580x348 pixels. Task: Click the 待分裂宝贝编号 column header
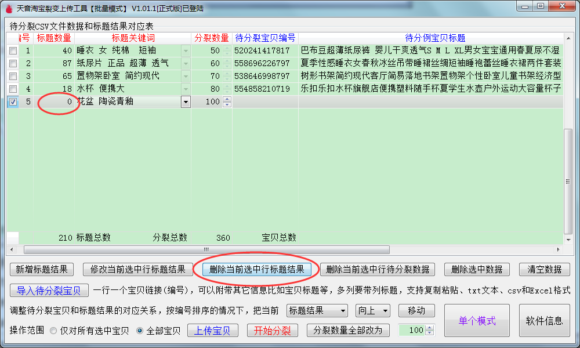(265, 38)
